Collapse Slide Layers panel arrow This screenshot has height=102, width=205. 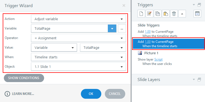[x=194, y=79]
